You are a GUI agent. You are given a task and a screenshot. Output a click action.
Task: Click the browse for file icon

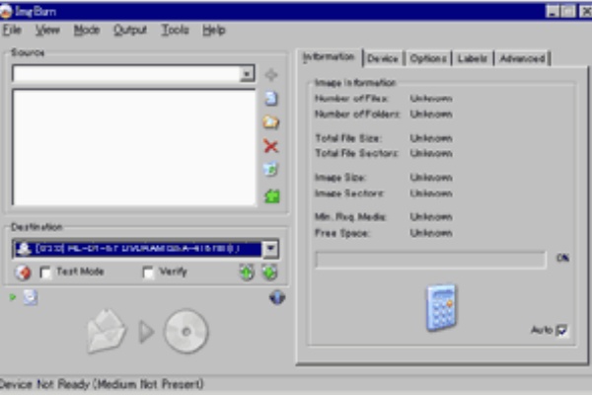(x=270, y=99)
